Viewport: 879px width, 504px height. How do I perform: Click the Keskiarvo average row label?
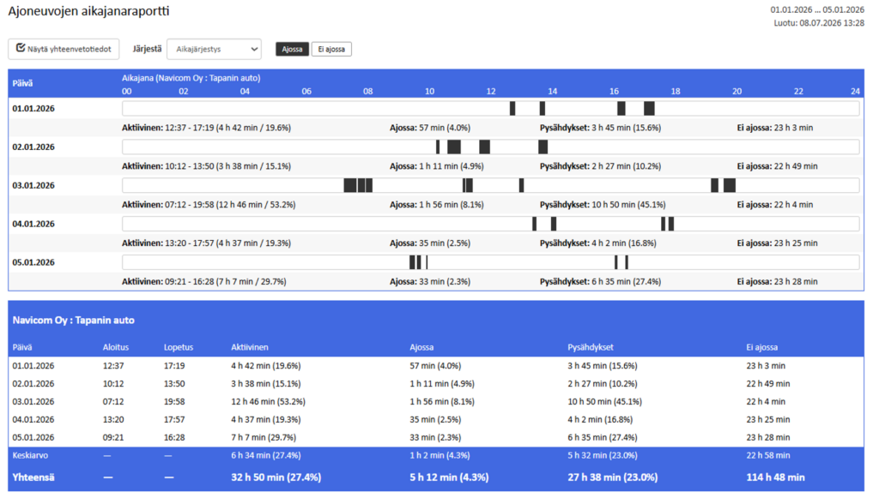30,455
